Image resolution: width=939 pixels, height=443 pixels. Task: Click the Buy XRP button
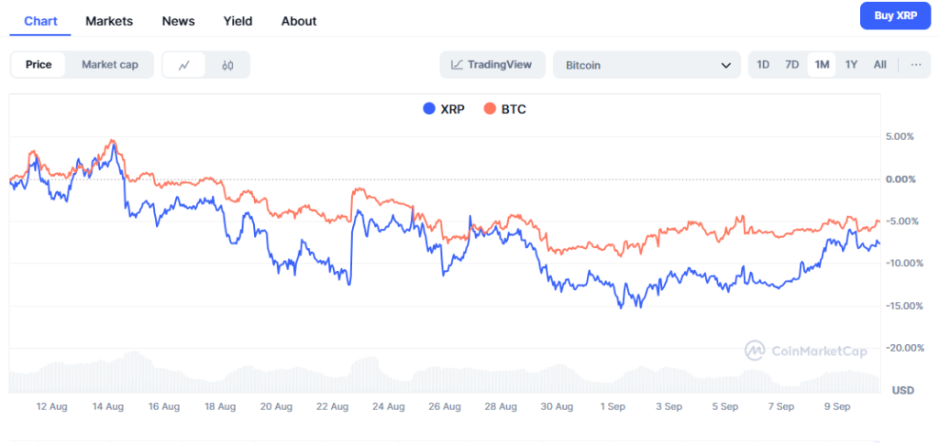(x=896, y=16)
